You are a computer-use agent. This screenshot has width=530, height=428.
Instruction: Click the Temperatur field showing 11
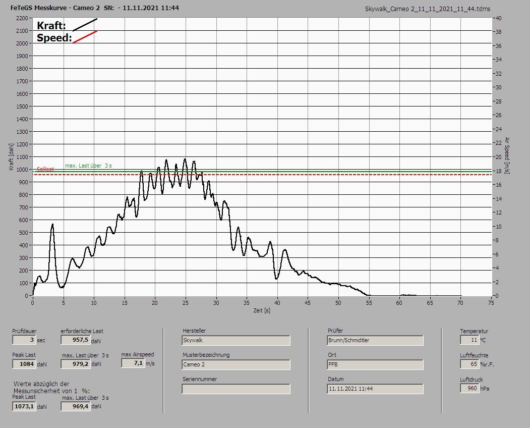[x=469, y=340]
